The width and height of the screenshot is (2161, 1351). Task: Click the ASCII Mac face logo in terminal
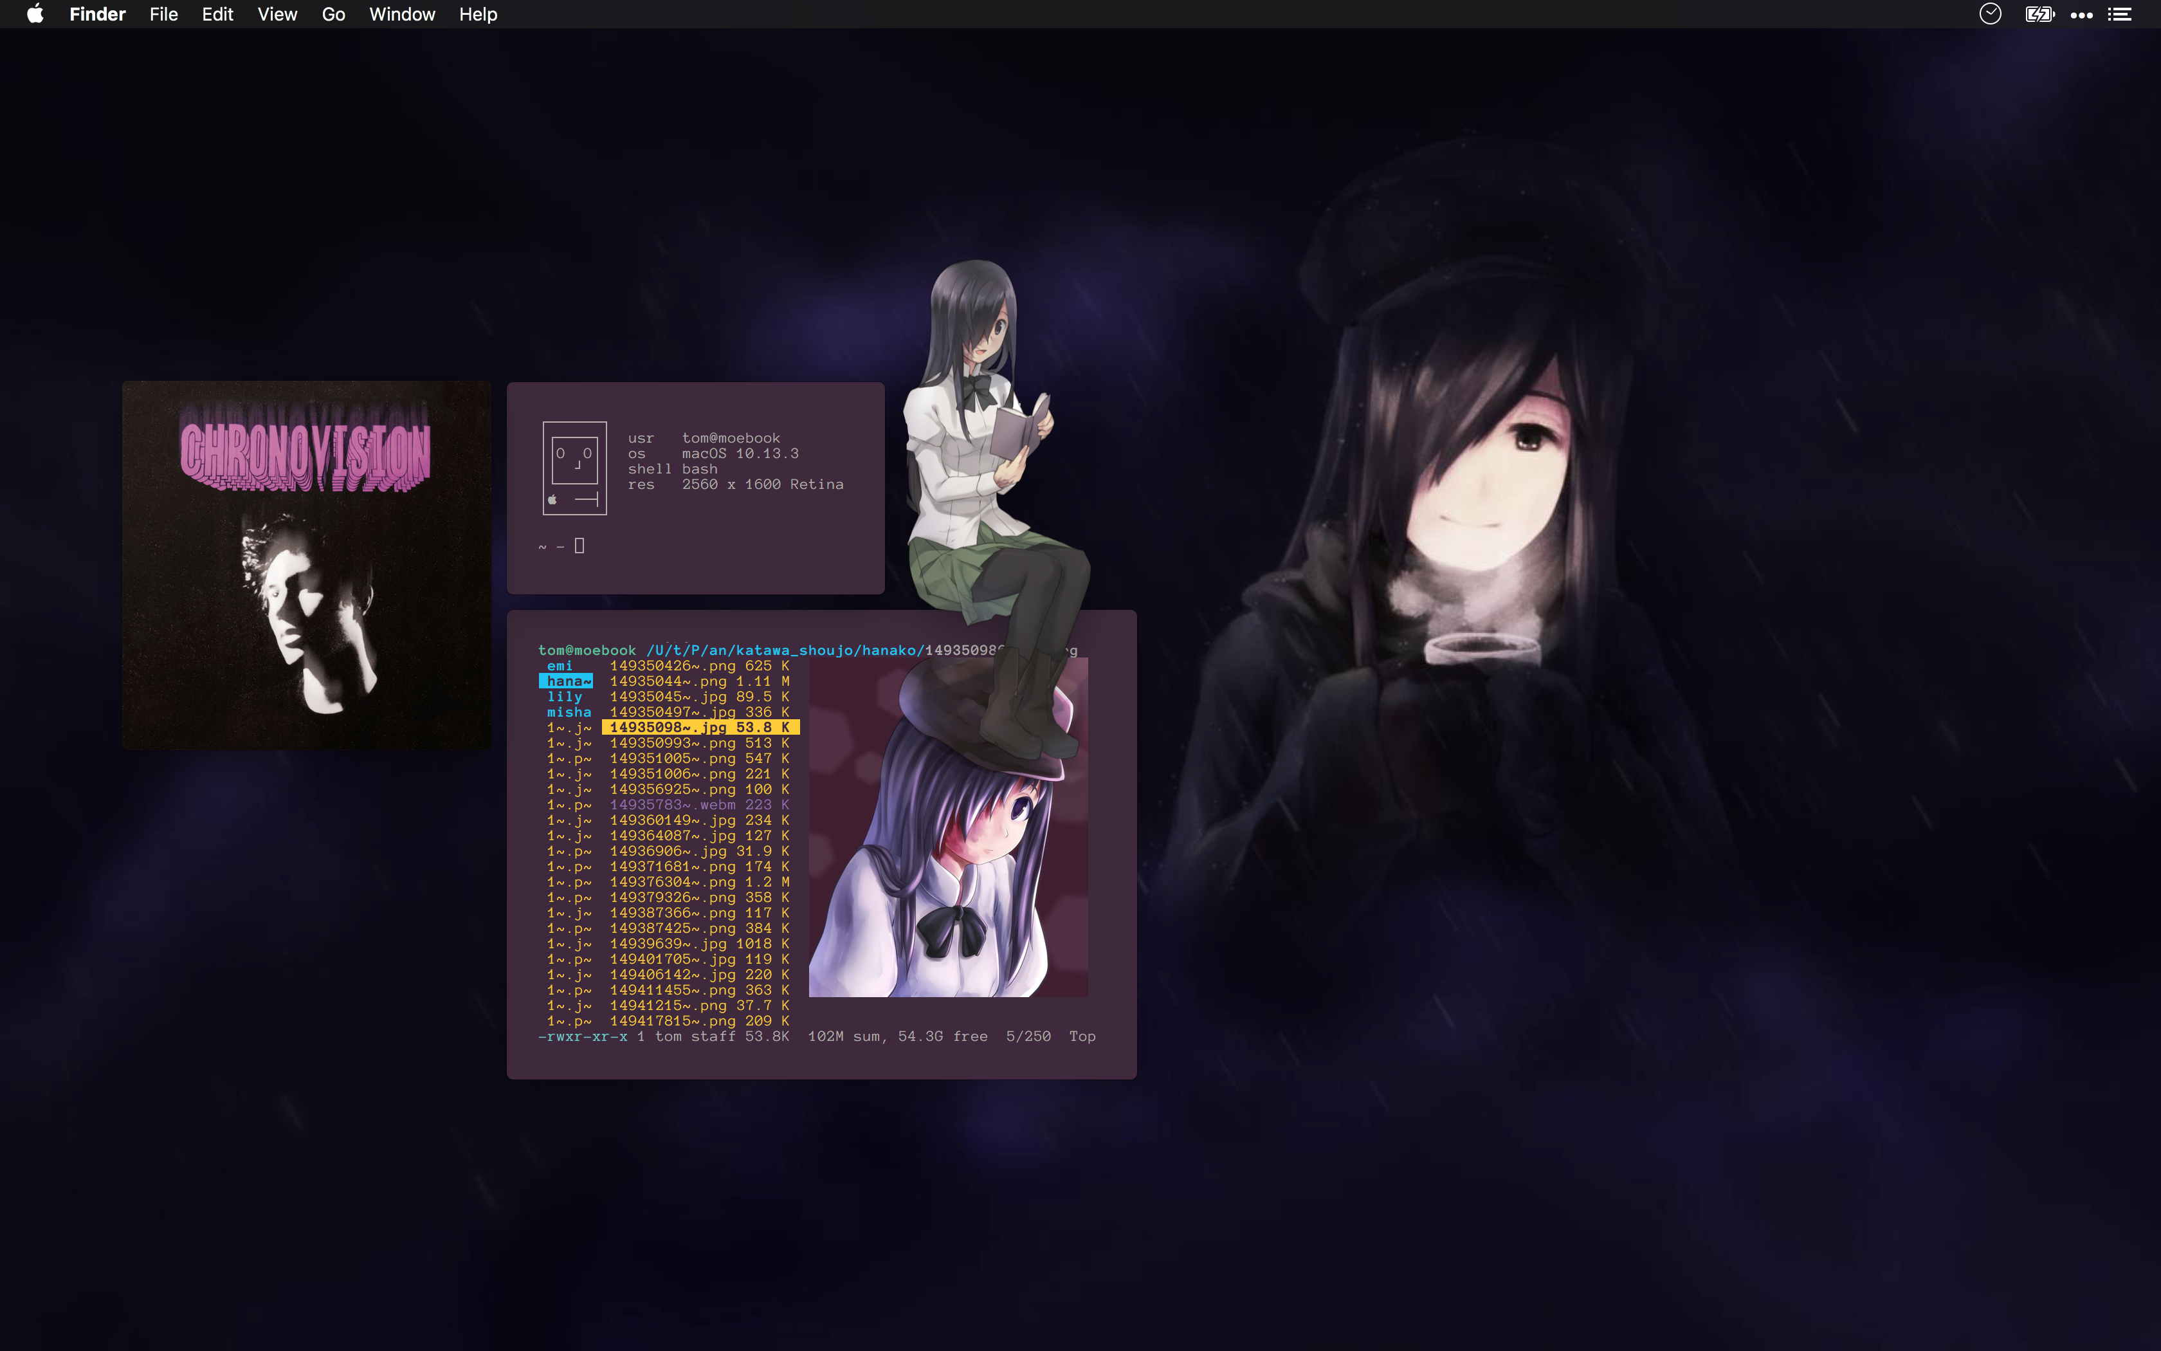[x=574, y=467]
